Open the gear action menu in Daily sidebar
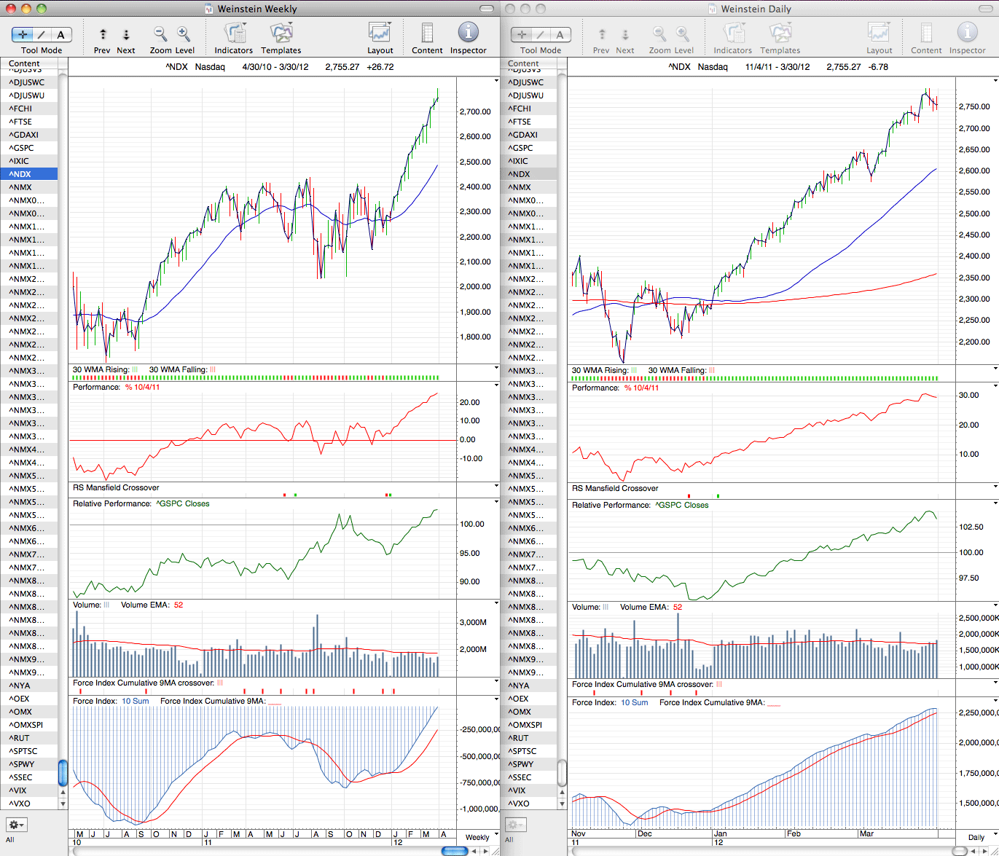 (515, 825)
